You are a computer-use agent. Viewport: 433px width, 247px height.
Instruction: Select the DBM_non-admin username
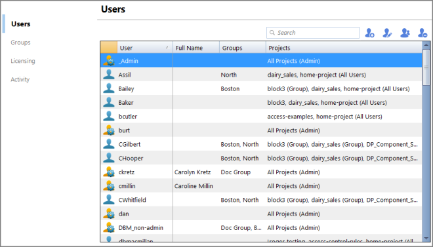[141, 228]
